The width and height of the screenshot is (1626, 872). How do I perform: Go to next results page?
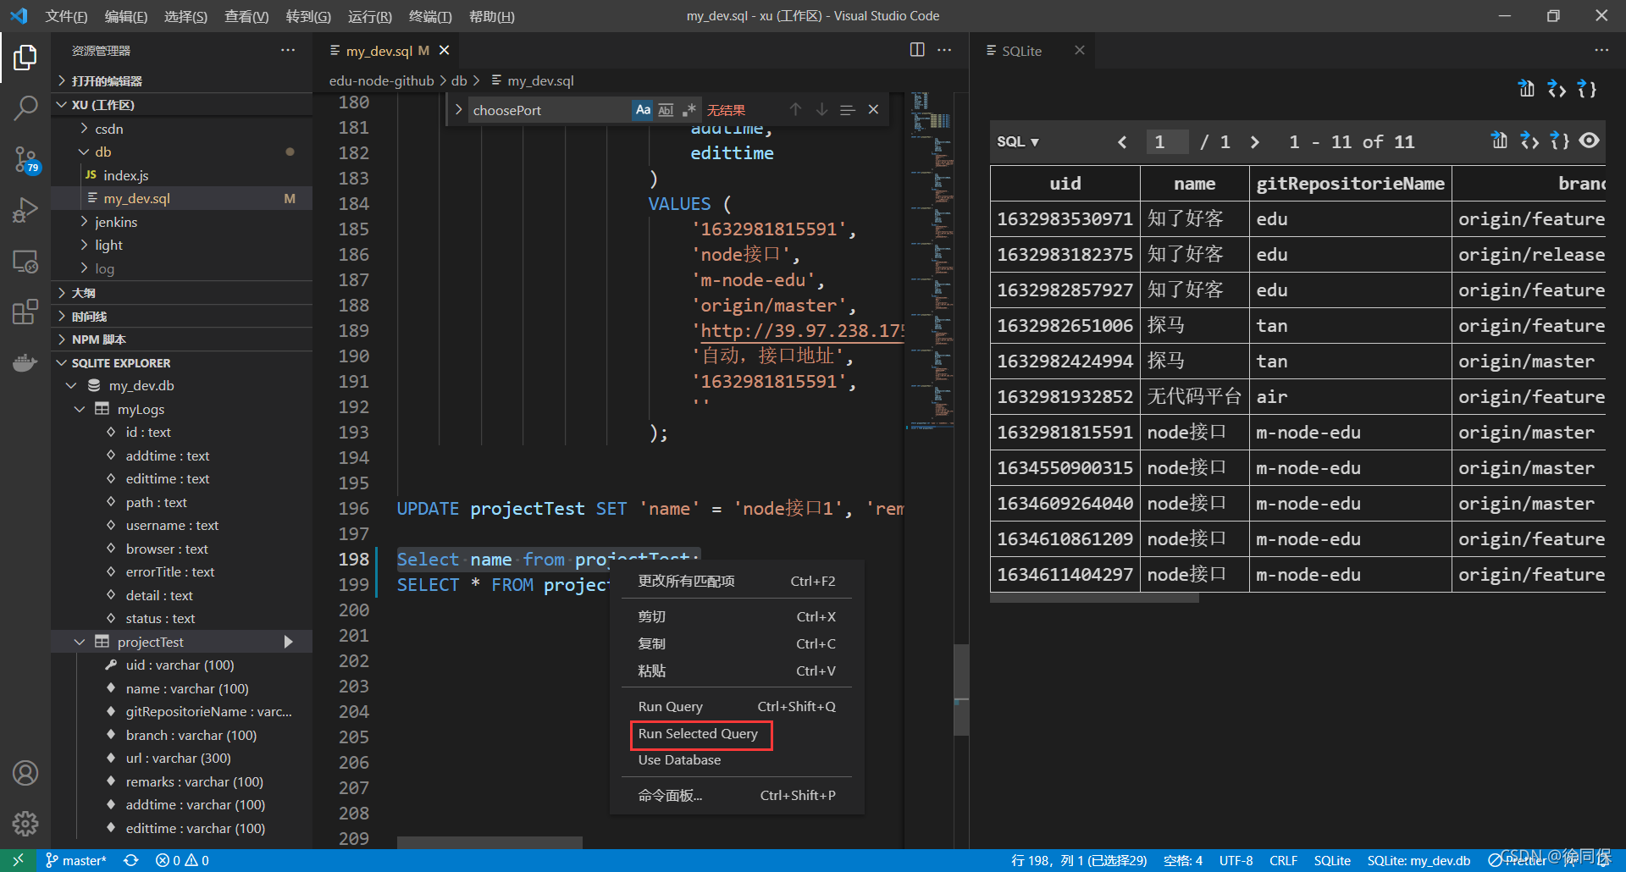pos(1255,141)
